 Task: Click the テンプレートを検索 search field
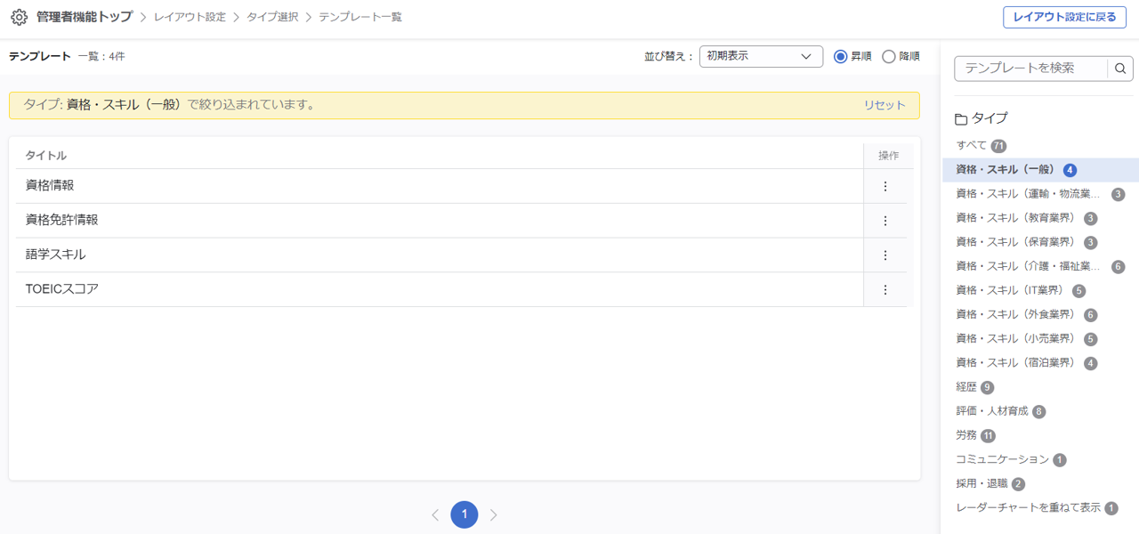tap(1031, 68)
